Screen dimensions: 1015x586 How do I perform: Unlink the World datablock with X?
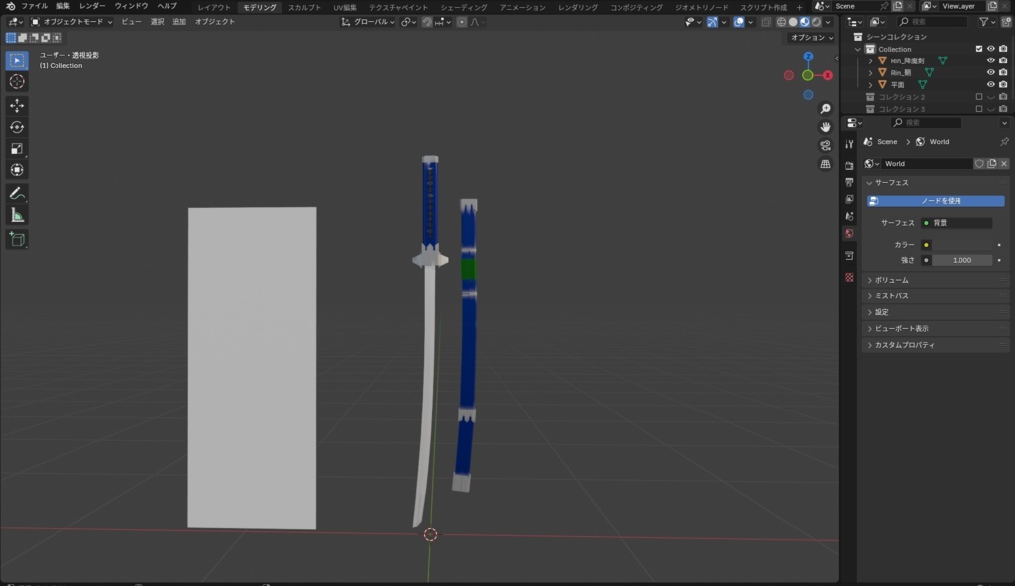(1004, 164)
